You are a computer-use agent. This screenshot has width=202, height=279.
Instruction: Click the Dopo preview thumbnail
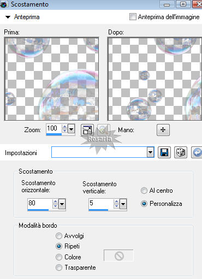coord(155,79)
